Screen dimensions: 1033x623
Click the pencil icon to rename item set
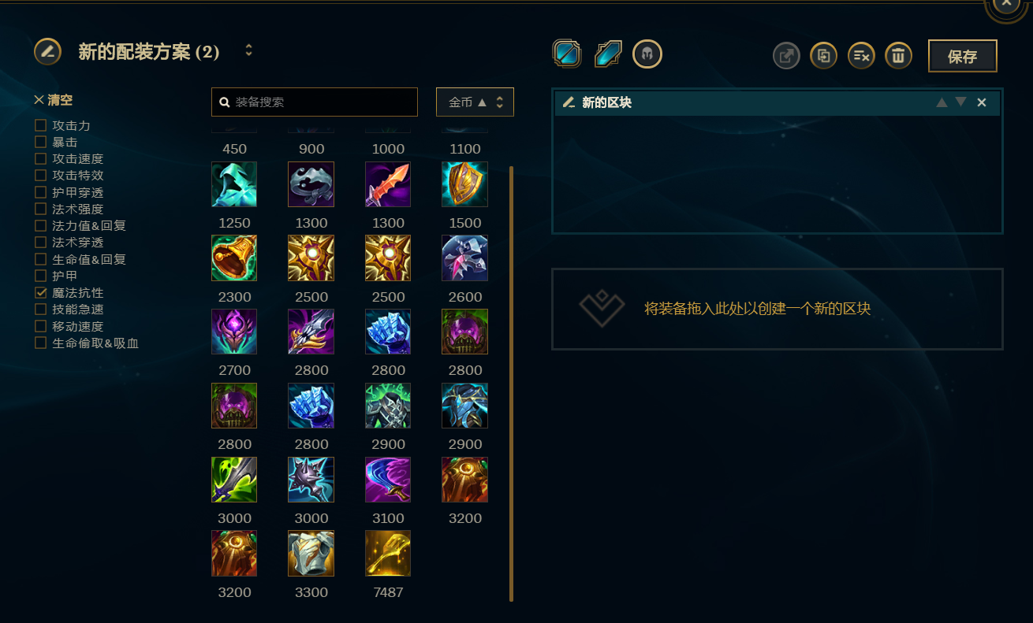point(48,52)
